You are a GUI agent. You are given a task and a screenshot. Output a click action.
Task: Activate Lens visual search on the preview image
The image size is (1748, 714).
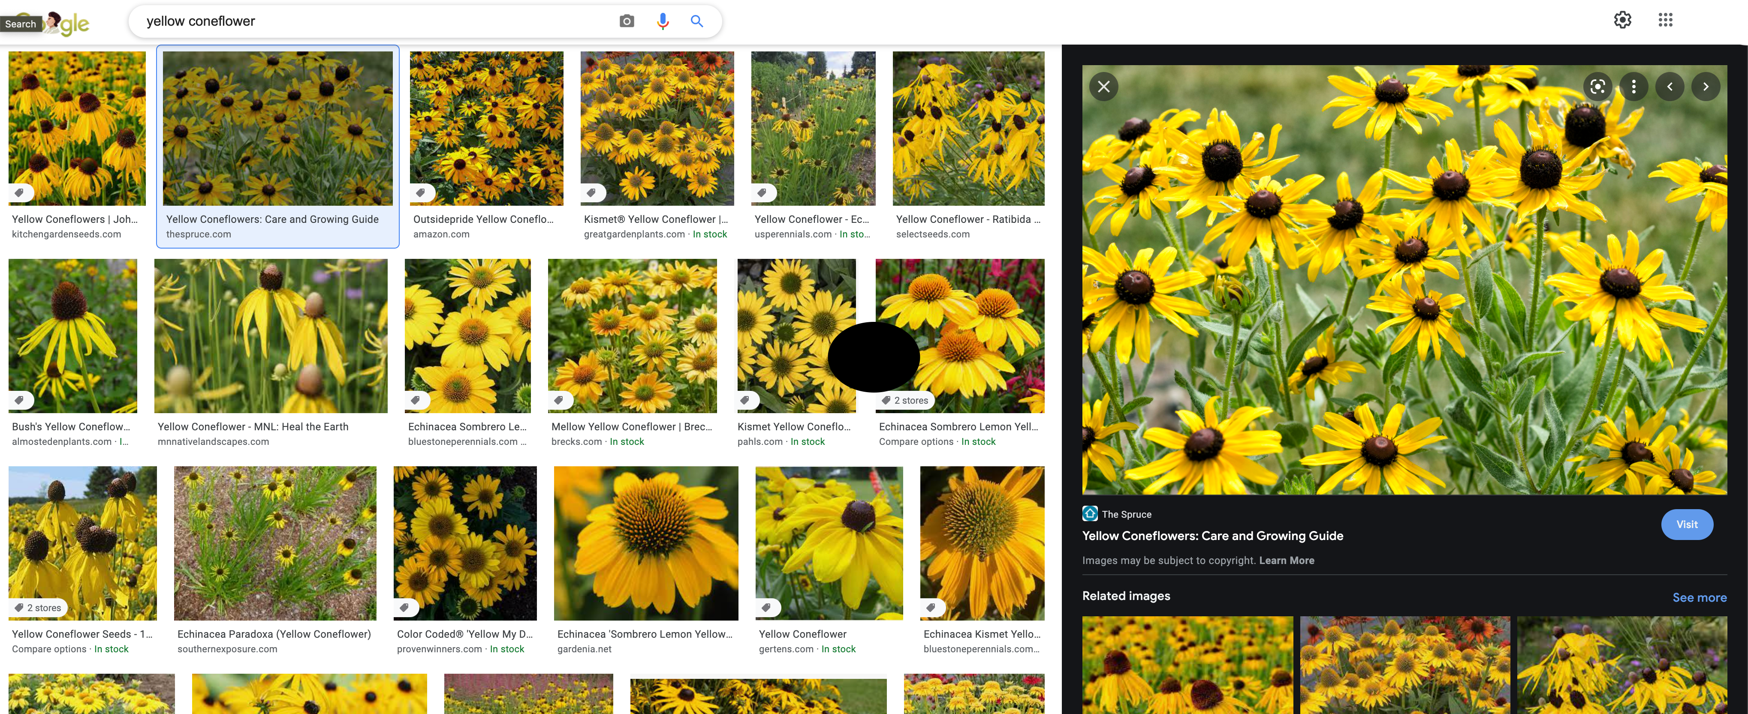[1597, 87]
